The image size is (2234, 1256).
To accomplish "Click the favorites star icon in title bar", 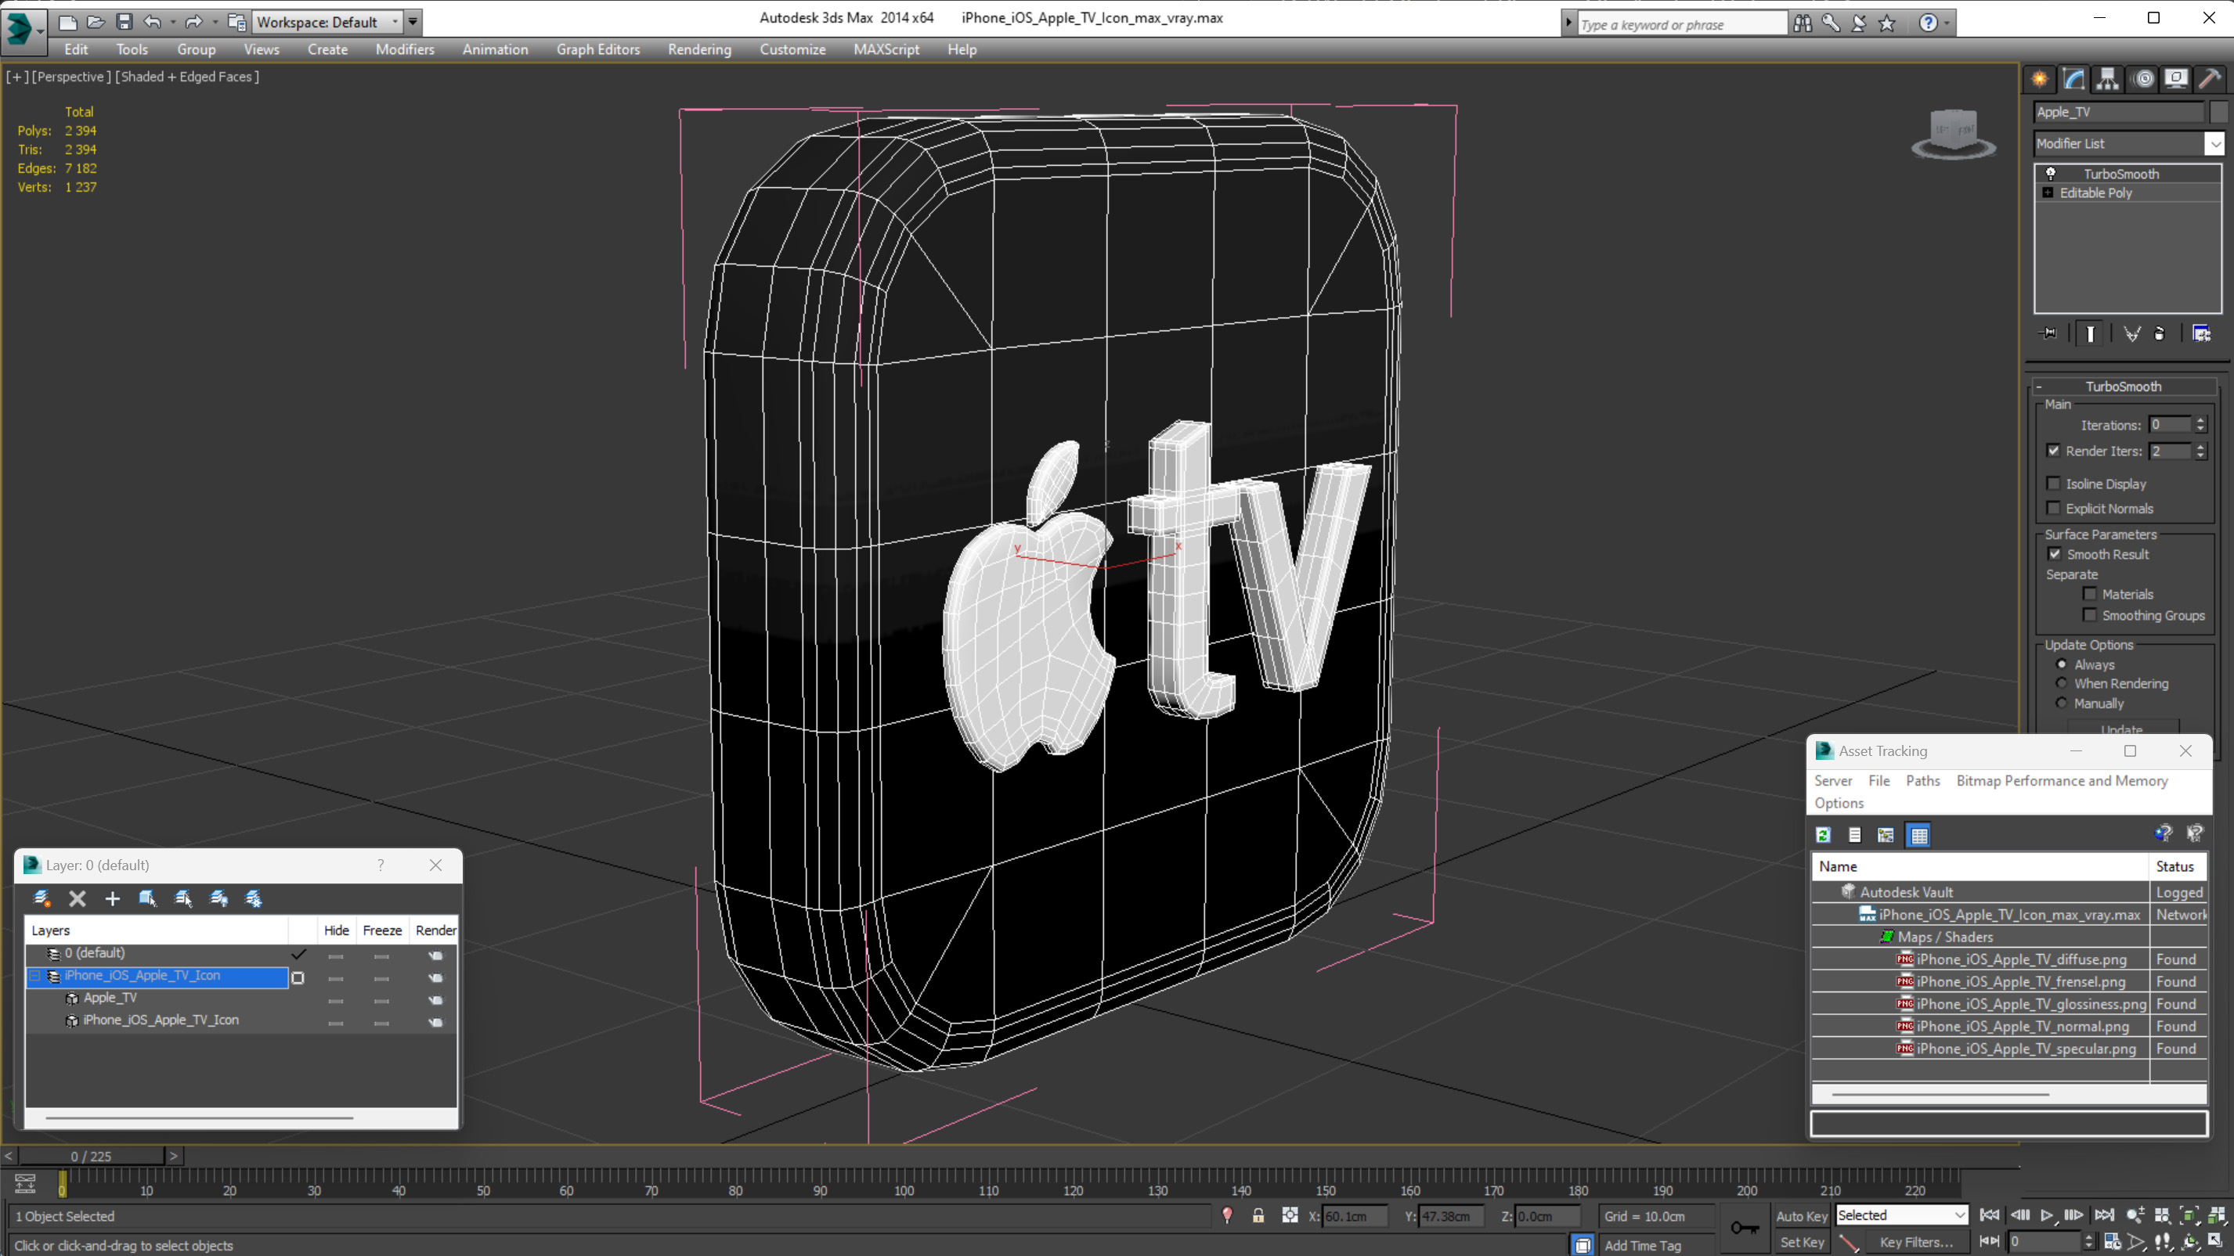I will (1888, 23).
